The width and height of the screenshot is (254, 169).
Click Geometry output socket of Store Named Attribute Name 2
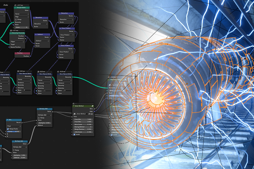[x=72, y=77]
